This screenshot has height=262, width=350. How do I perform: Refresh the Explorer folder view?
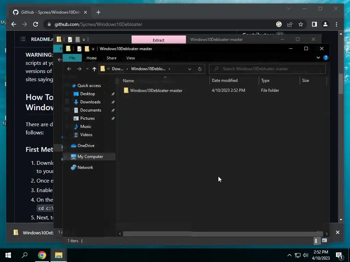click(200, 69)
